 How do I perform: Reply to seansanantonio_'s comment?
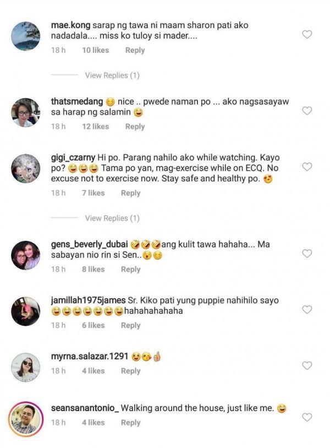click(x=130, y=423)
